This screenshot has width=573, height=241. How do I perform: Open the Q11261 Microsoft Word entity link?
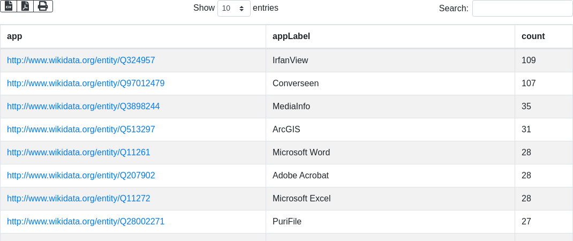point(79,153)
